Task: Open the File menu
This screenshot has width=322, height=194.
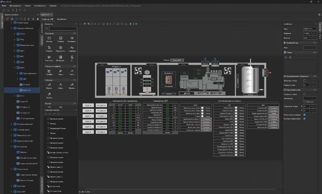Action: (4, 6)
